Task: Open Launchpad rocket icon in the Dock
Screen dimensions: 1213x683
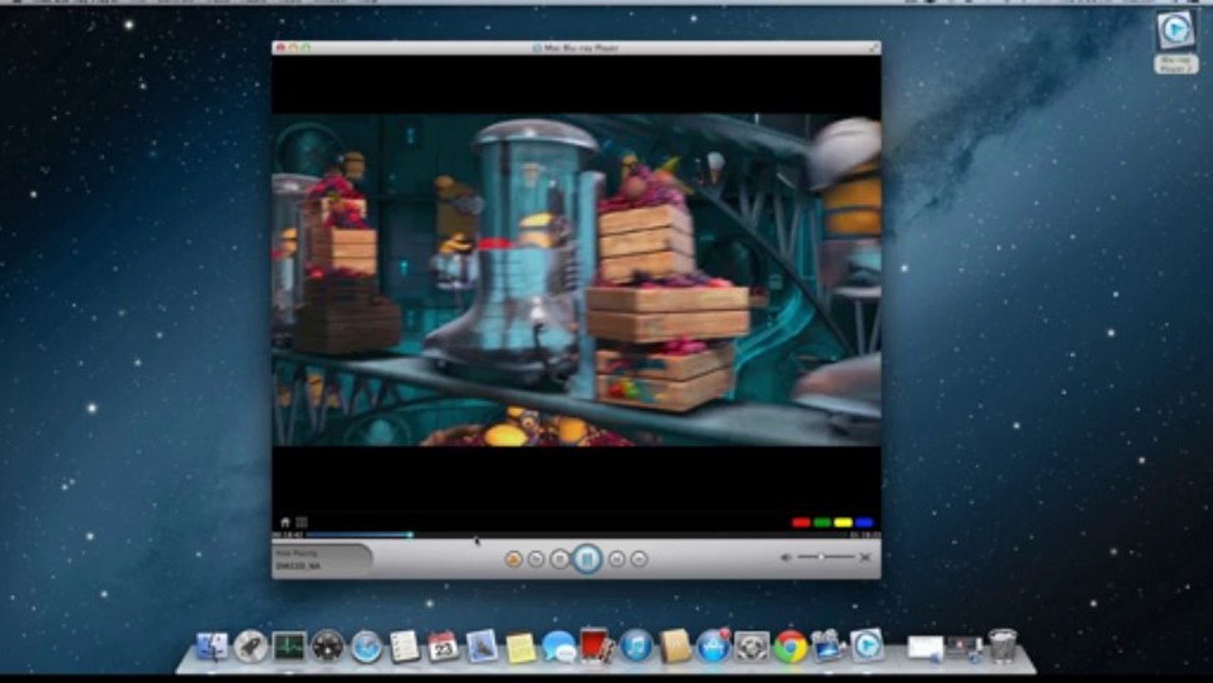Action: [250, 646]
